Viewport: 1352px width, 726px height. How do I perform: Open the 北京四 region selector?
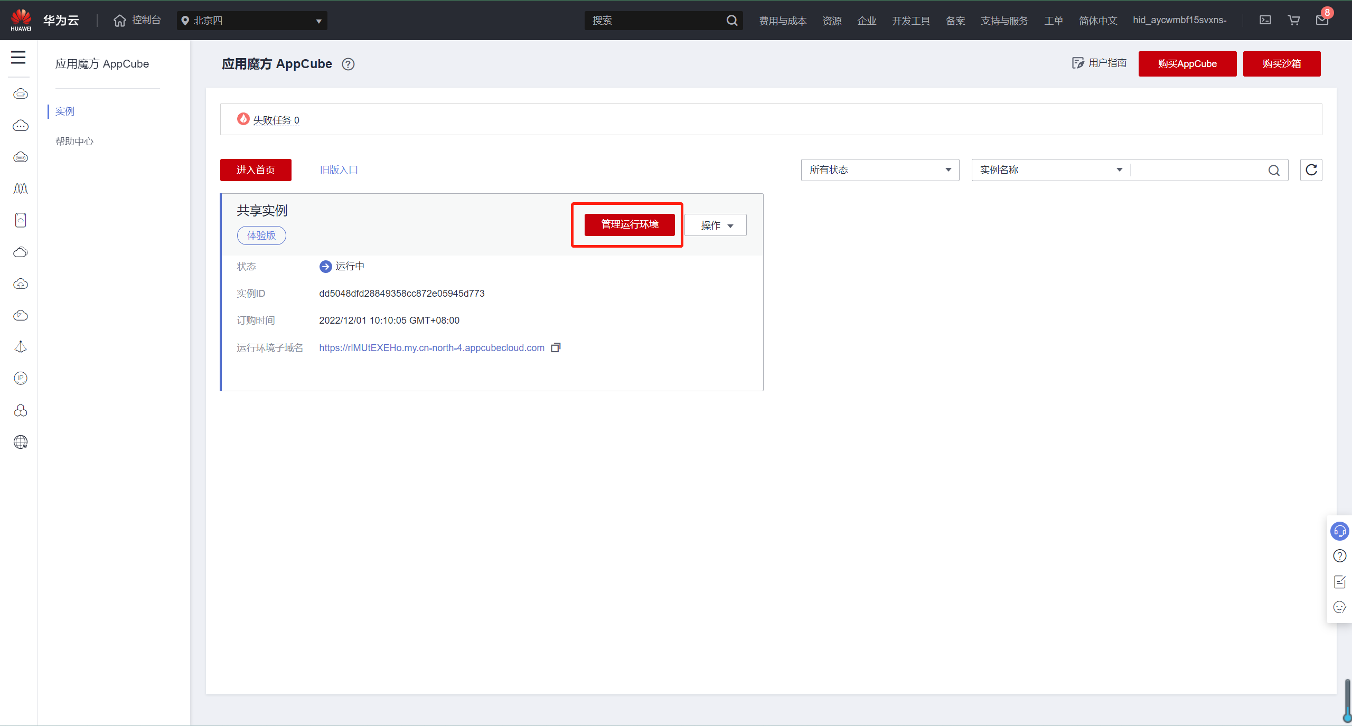pos(252,21)
